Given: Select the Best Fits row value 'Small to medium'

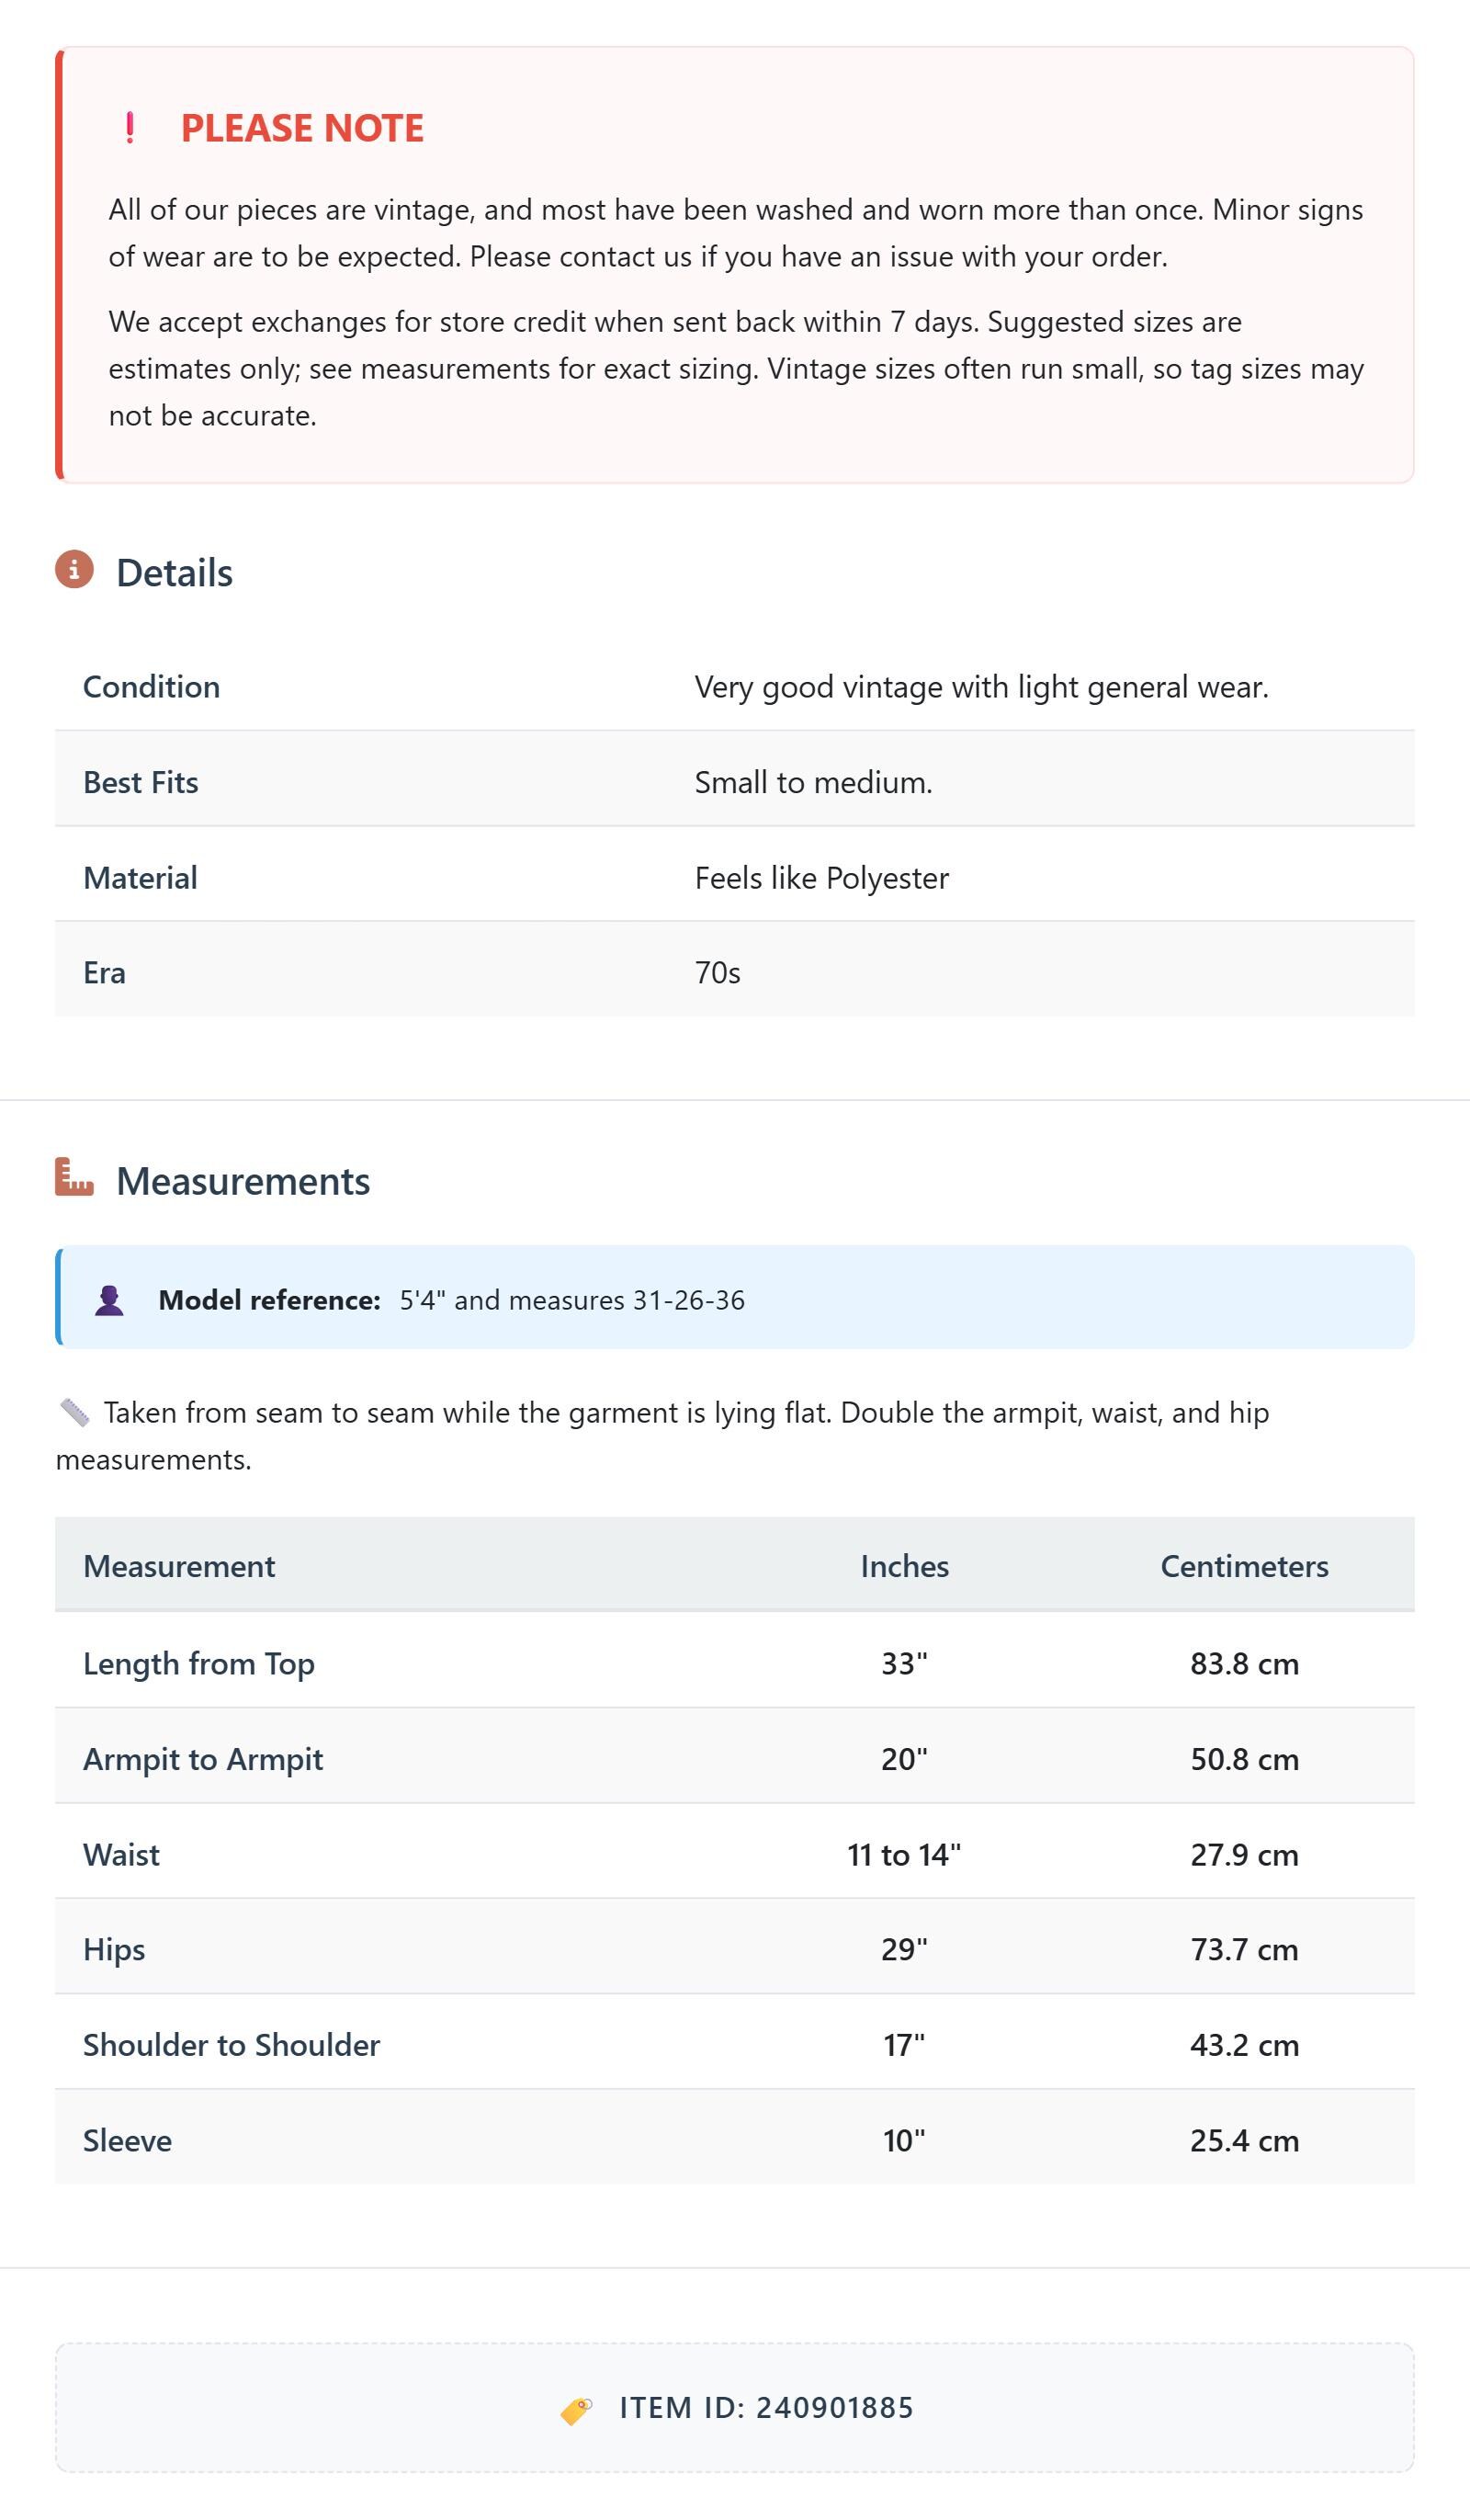Looking at the screenshot, I should click(x=813, y=782).
